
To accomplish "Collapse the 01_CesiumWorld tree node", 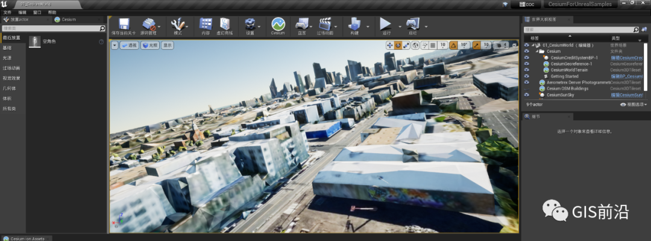I will tap(533, 45).
